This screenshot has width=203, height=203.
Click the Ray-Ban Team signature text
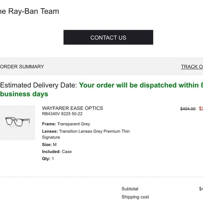coord(29,11)
